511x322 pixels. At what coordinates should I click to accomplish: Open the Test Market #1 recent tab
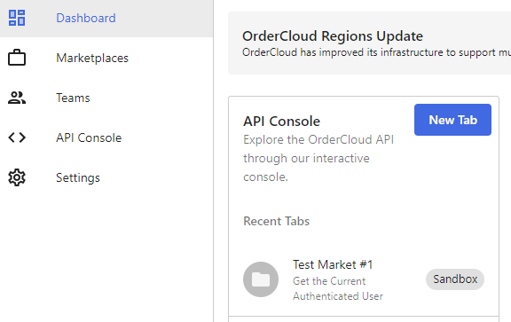pyautogui.click(x=364, y=279)
